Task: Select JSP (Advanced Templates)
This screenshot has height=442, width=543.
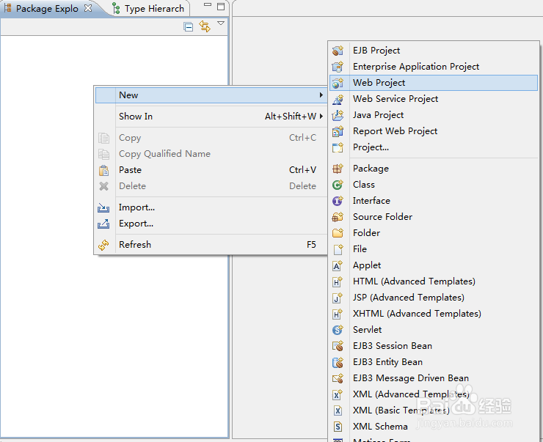Action: 434,298
